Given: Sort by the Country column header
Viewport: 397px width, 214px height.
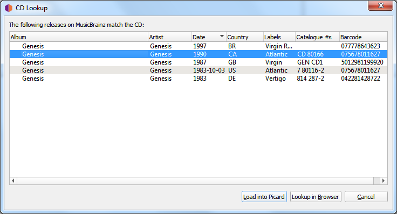Looking at the screenshot, I should (244, 37).
